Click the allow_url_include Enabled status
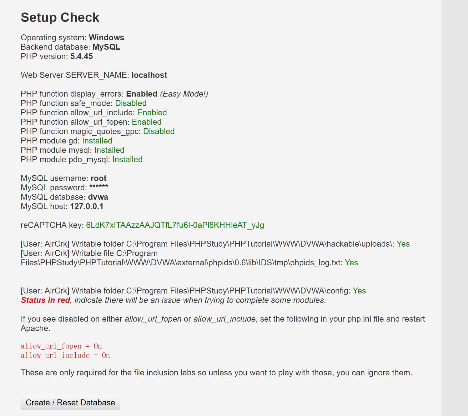 tap(152, 113)
